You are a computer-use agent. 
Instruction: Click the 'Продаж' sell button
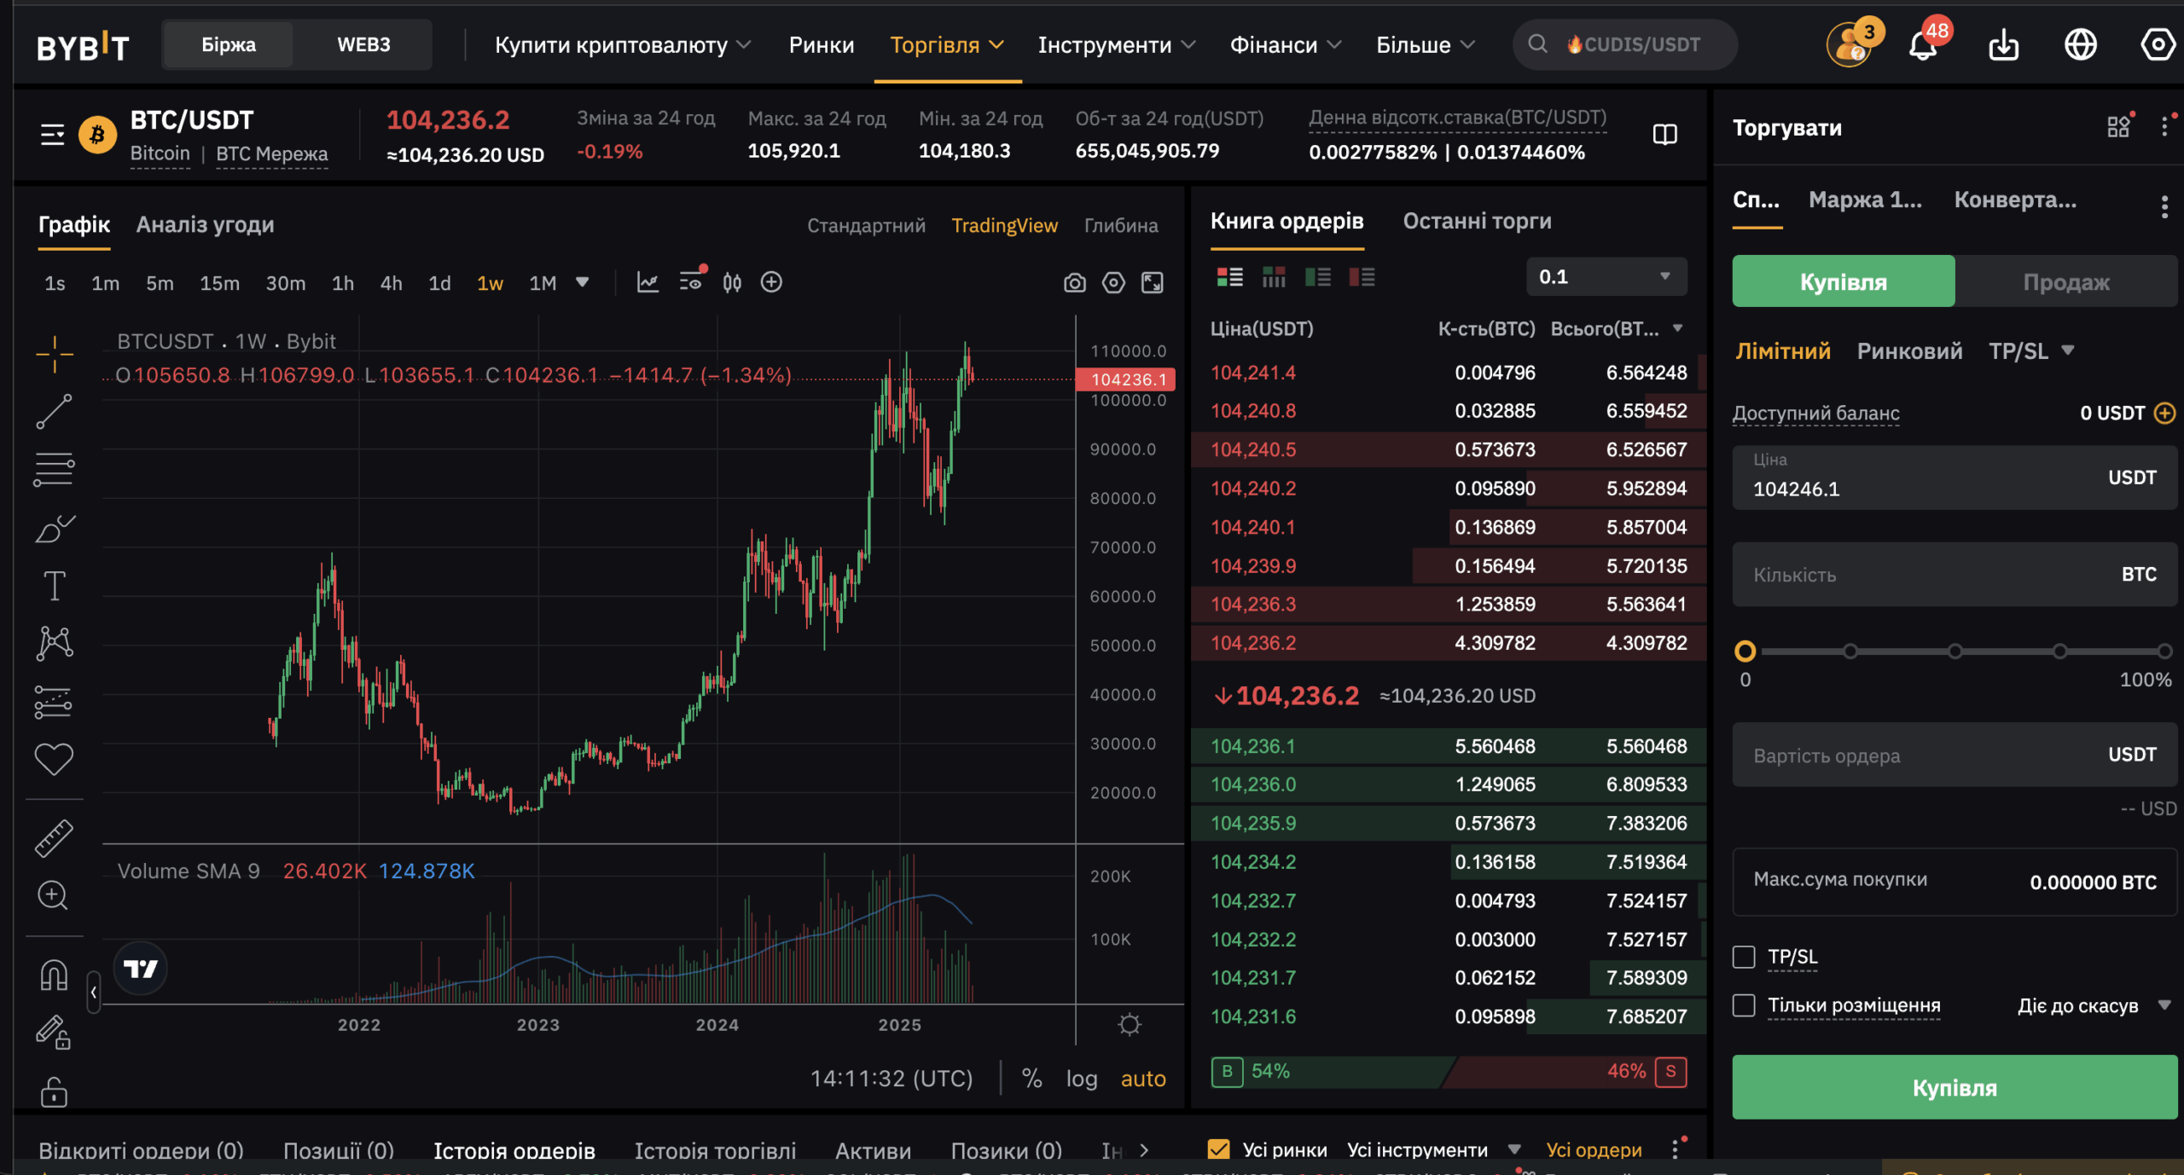click(2065, 282)
